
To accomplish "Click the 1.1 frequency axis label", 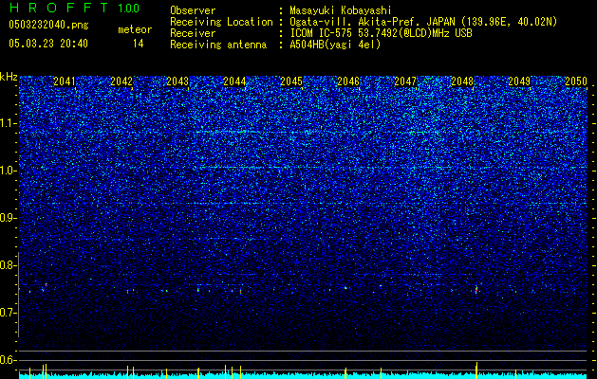I will point(9,123).
